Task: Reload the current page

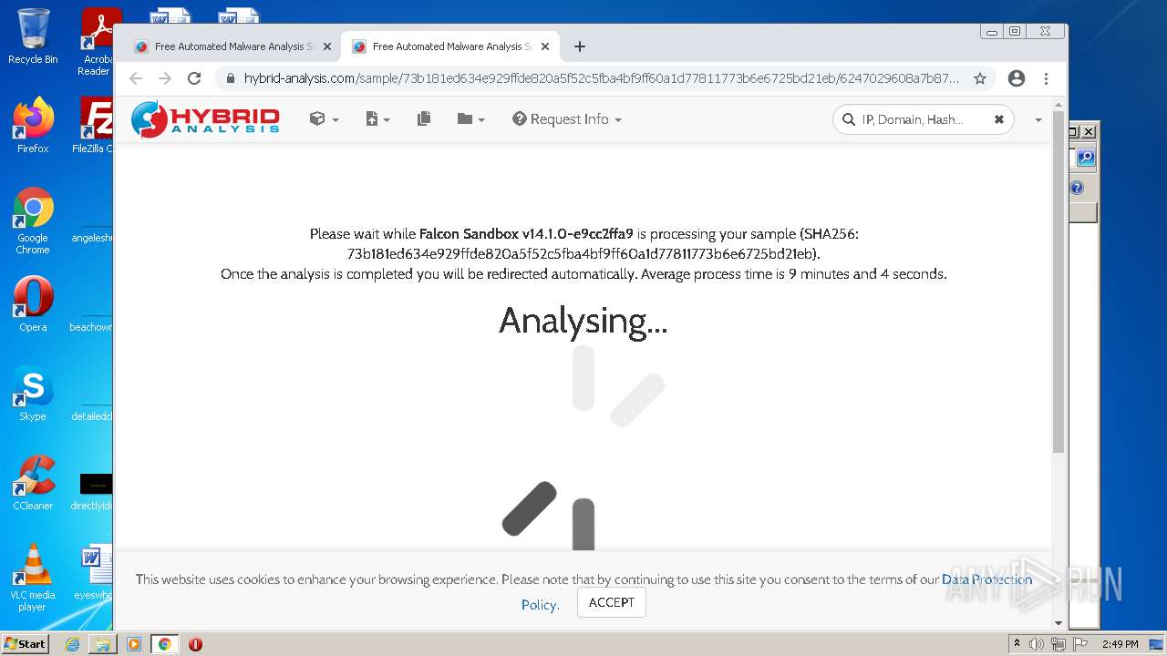Action: pos(194,78)
